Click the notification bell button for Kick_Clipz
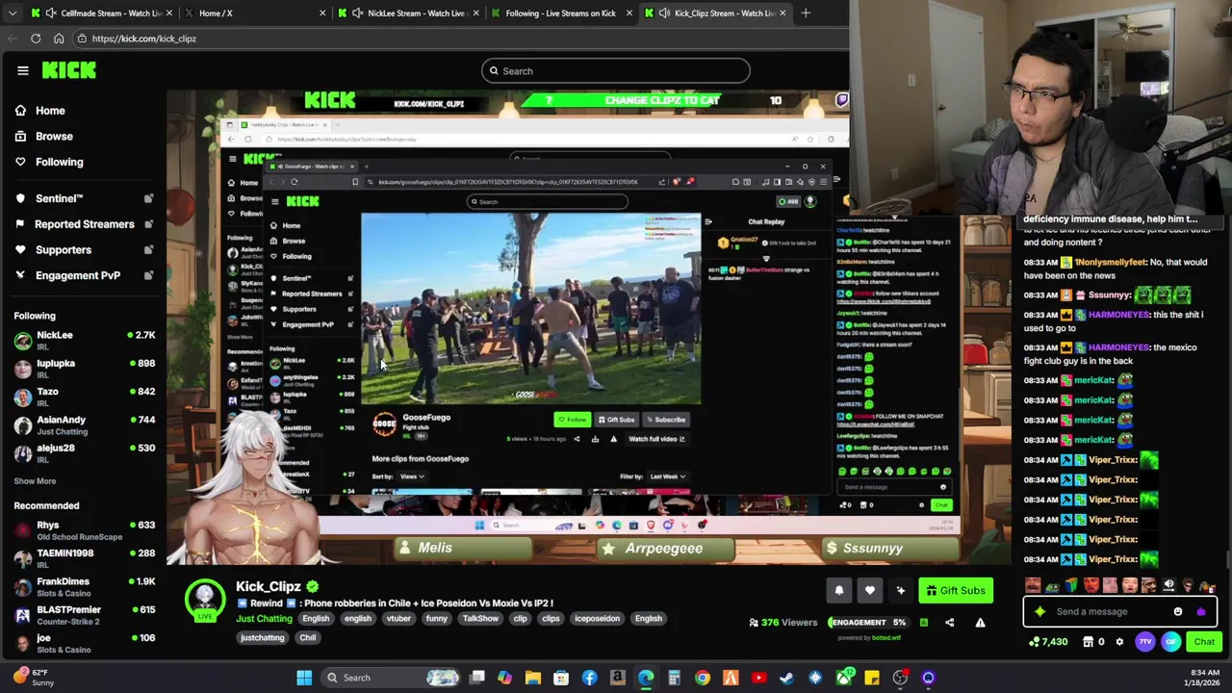 838,590
